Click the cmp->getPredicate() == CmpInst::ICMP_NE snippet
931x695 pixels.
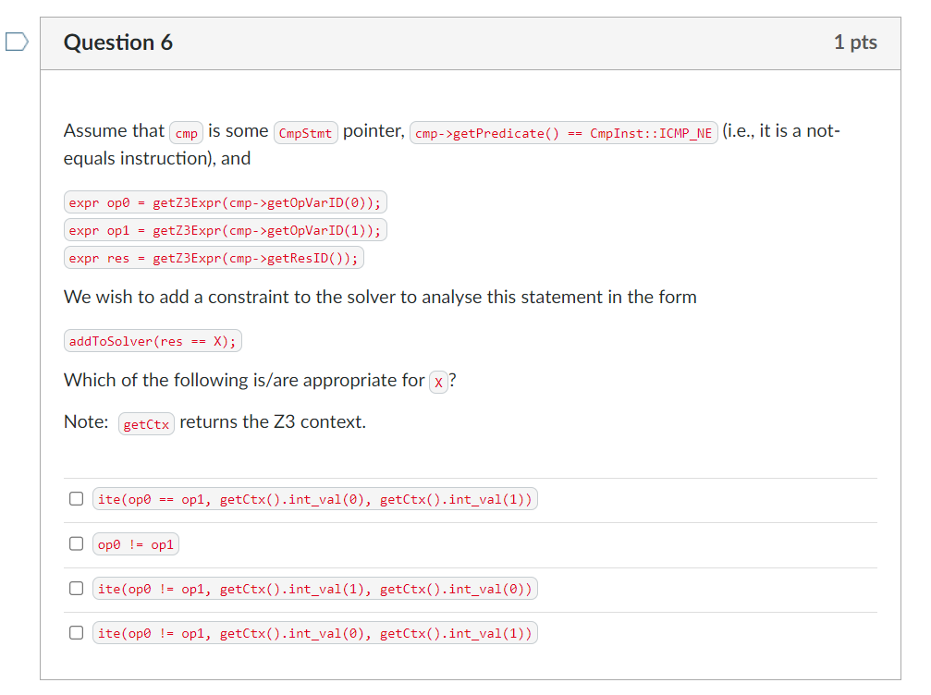[565, 132]
